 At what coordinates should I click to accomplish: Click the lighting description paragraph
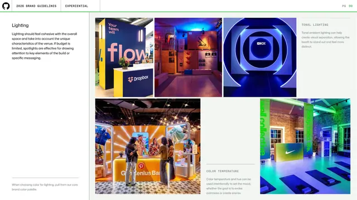(45, 46)
